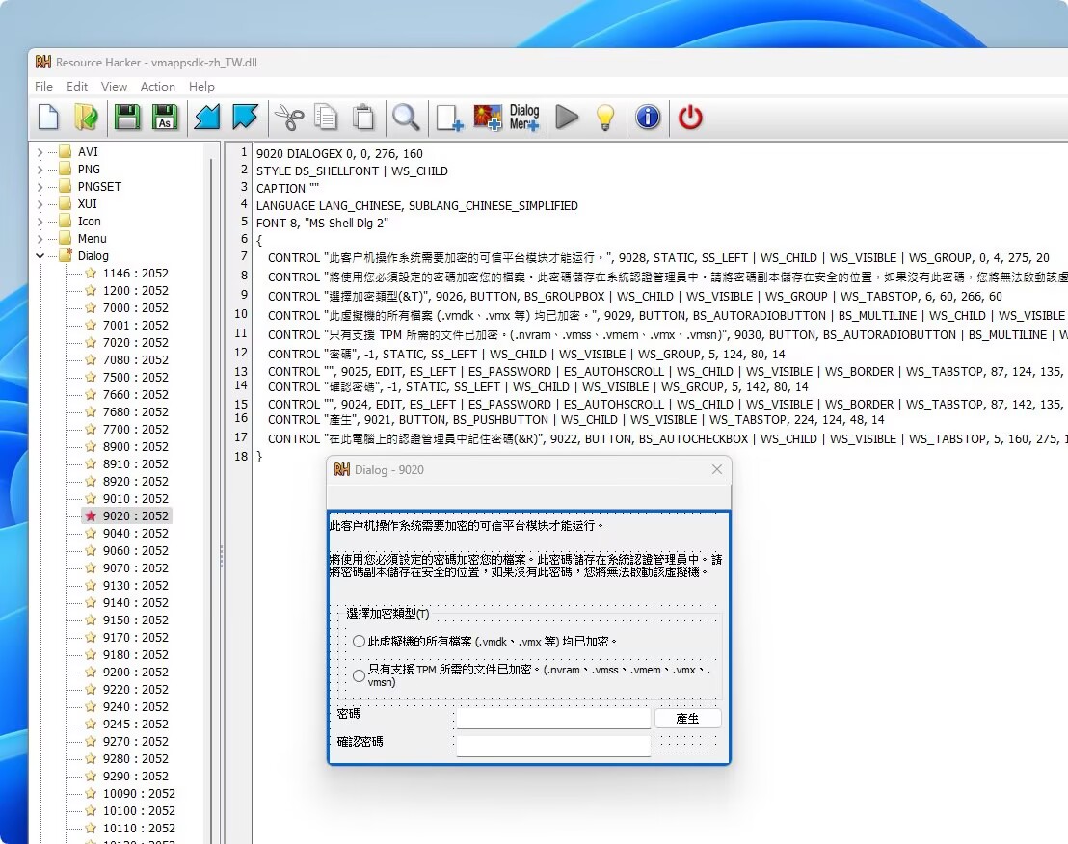This screenshot has height=844, width=1068.
Task: Open the Find dialog via the magnifier icon
Action: pos(404,118)
